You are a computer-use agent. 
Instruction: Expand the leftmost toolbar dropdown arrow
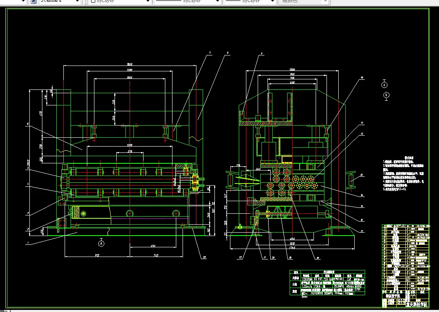coord(23,1)
